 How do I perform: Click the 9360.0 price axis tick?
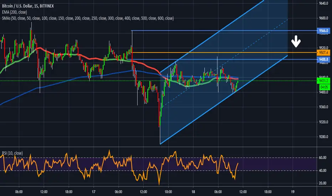click(323, 107)
